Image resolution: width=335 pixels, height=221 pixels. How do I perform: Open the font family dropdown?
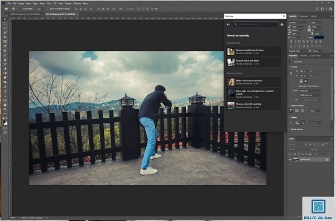pyautogui.click(x=298, y=22)
